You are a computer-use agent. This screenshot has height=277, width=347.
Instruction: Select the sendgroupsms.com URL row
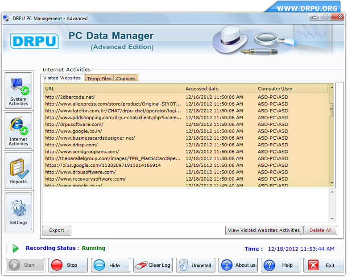186,152
